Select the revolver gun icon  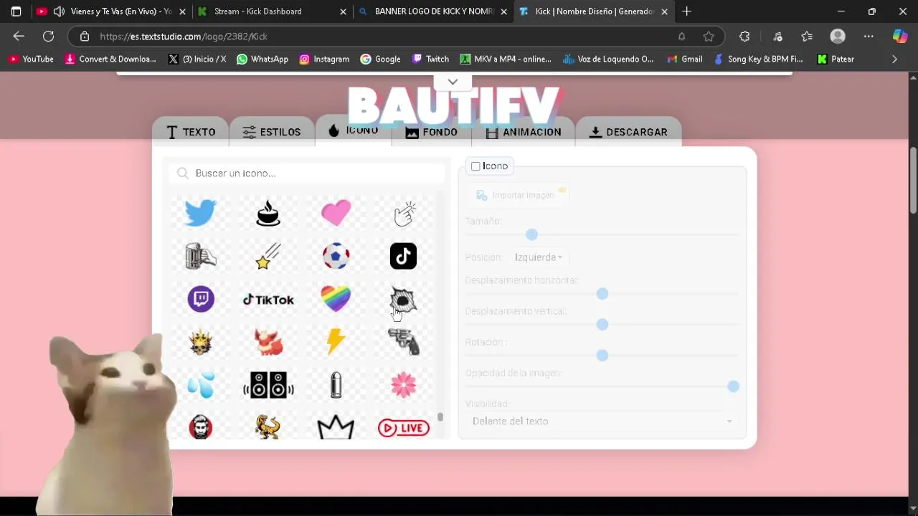click(403, 342)
